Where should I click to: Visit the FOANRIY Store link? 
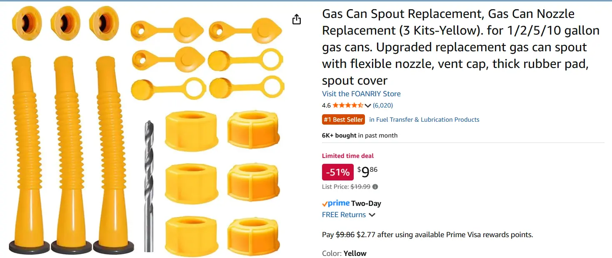click(361, 94)
